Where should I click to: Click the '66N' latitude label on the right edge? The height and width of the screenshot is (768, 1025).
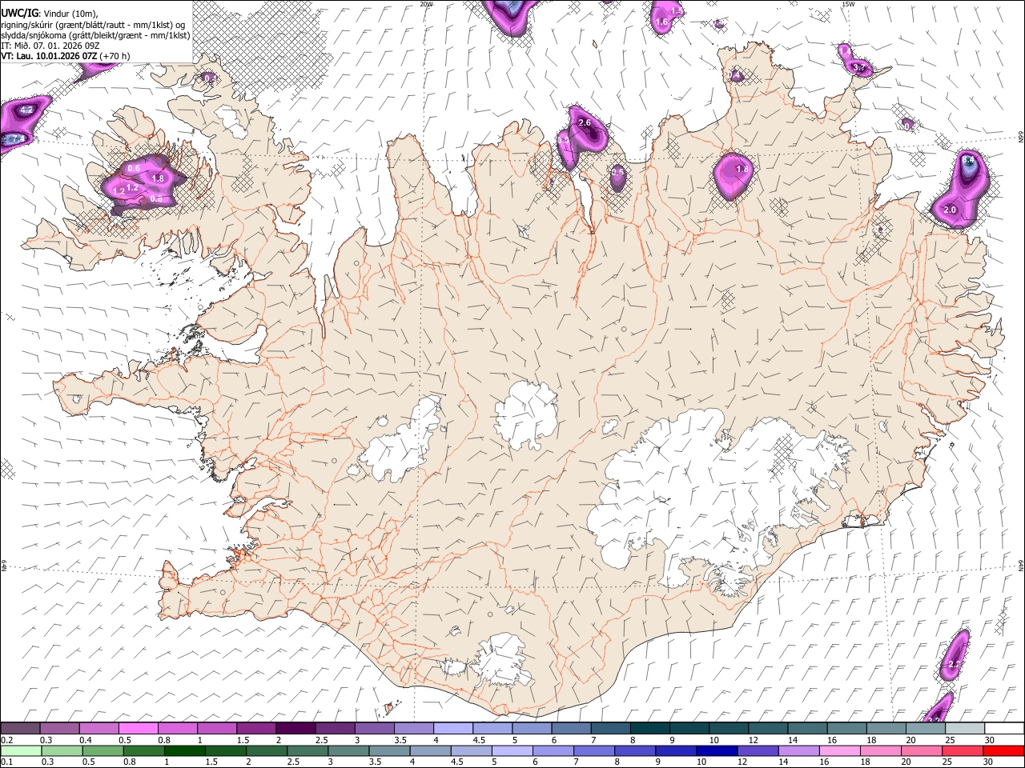(x=1021, y=137)
